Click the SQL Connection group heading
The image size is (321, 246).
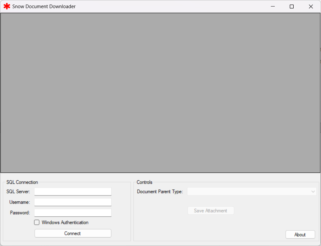click(22, 182)
